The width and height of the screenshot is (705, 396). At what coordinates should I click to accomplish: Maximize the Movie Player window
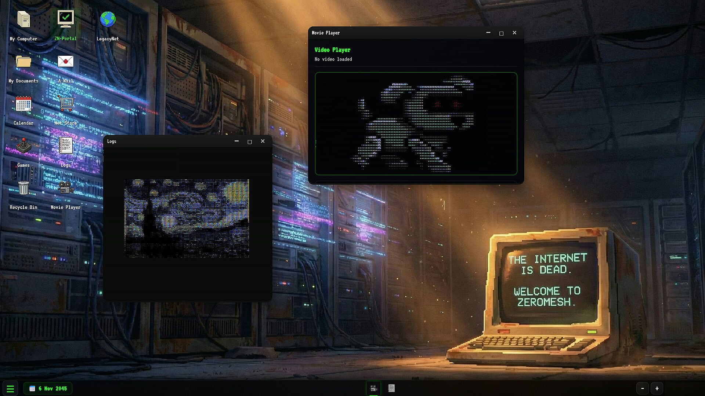click(501, 33)
